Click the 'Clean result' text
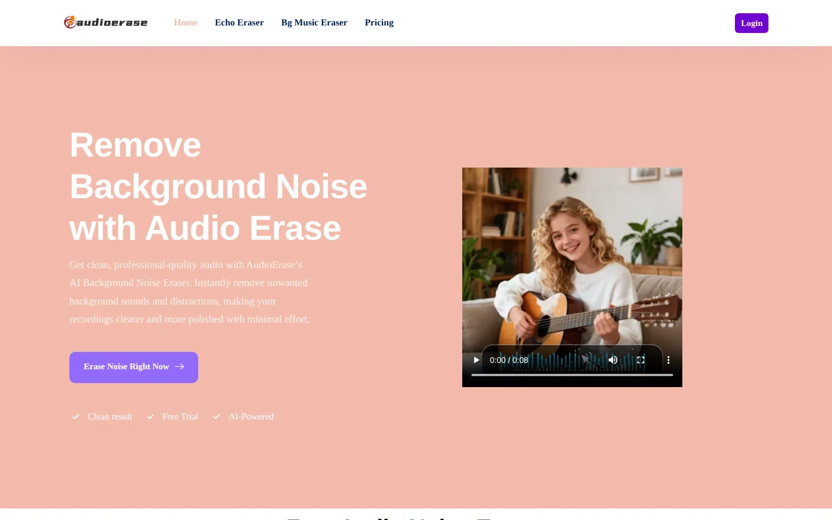The image size is (832, 520). point(110,417)
